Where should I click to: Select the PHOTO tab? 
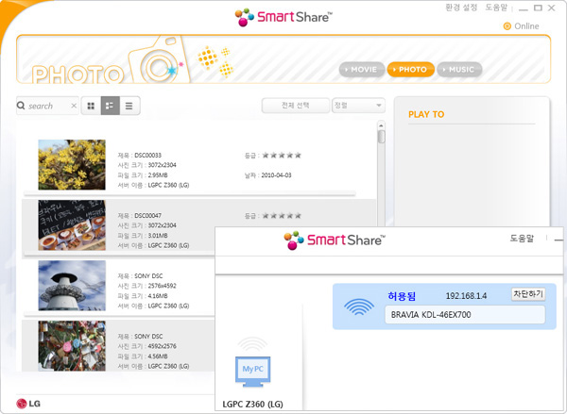click(410, 69)
